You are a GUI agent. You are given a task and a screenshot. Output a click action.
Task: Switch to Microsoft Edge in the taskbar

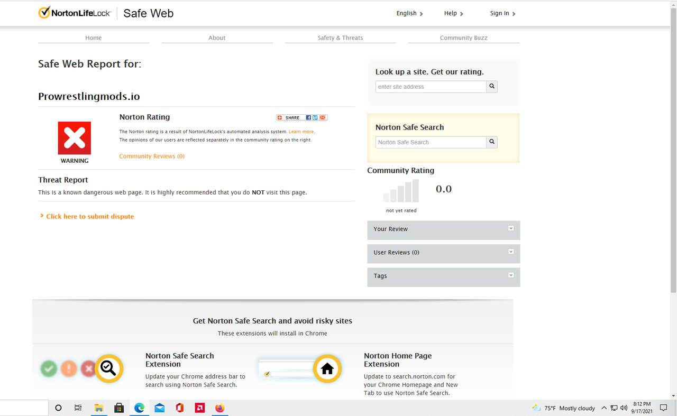139,408
